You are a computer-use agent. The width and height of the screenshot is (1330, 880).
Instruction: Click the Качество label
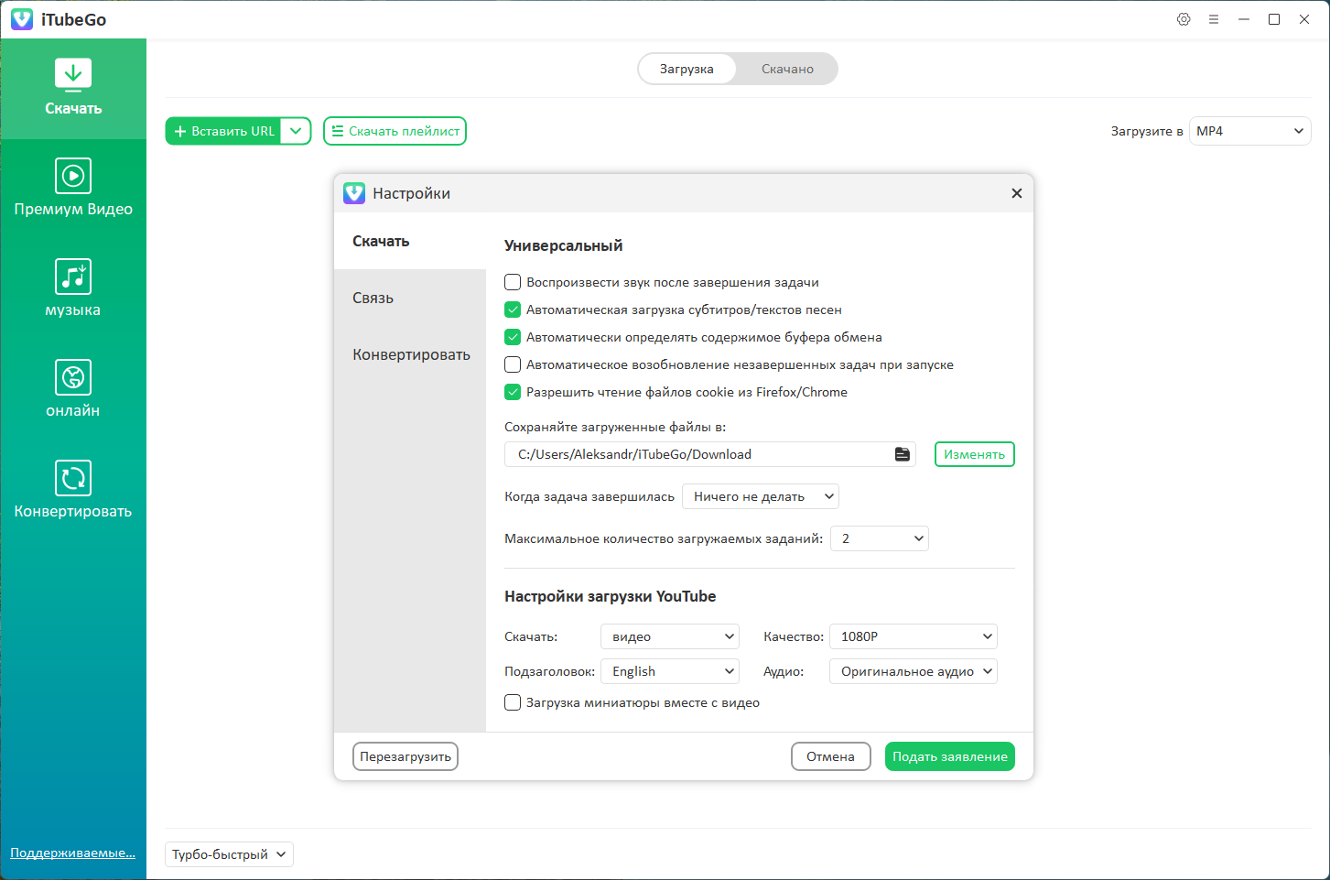(x=793, y=636)
